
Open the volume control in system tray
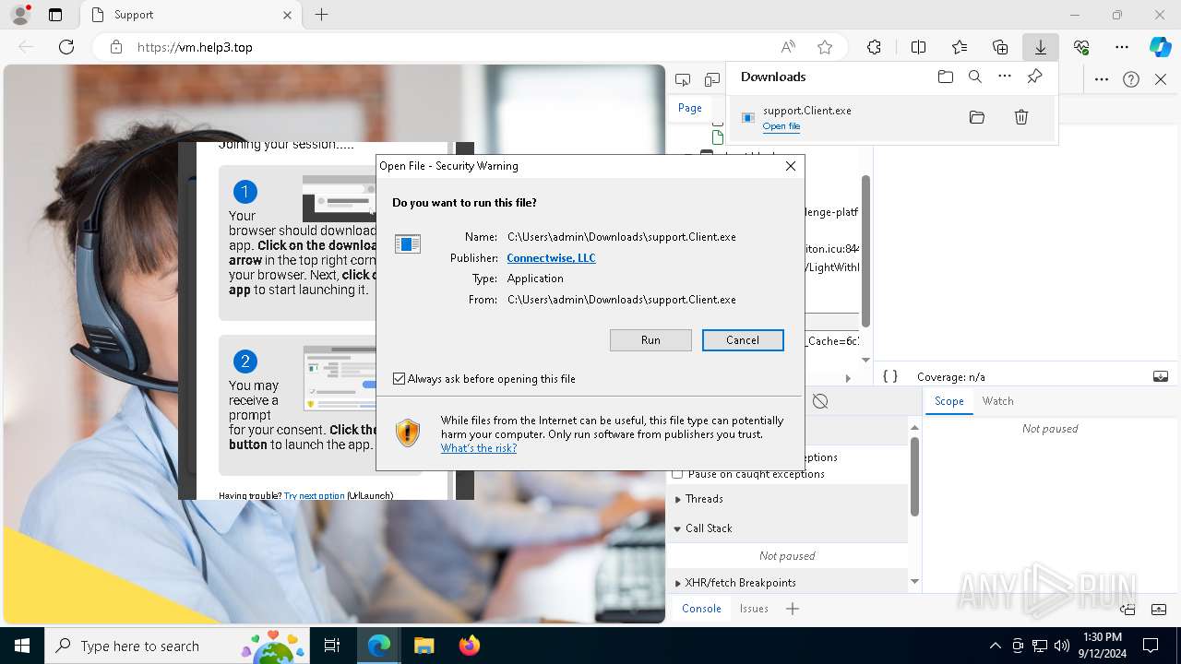pos(1061,646)
